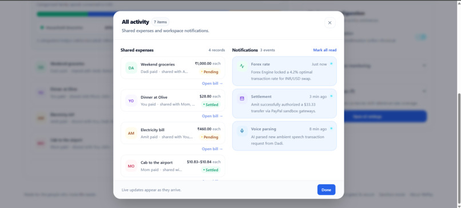This screenshot has width=461, height=208.
Task: Open the Voice parsing notification title
Action: [264, 129]
